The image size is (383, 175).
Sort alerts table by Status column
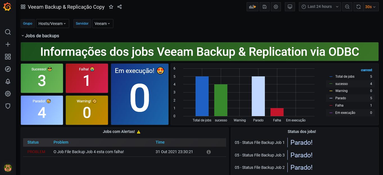tap(33, 142)
